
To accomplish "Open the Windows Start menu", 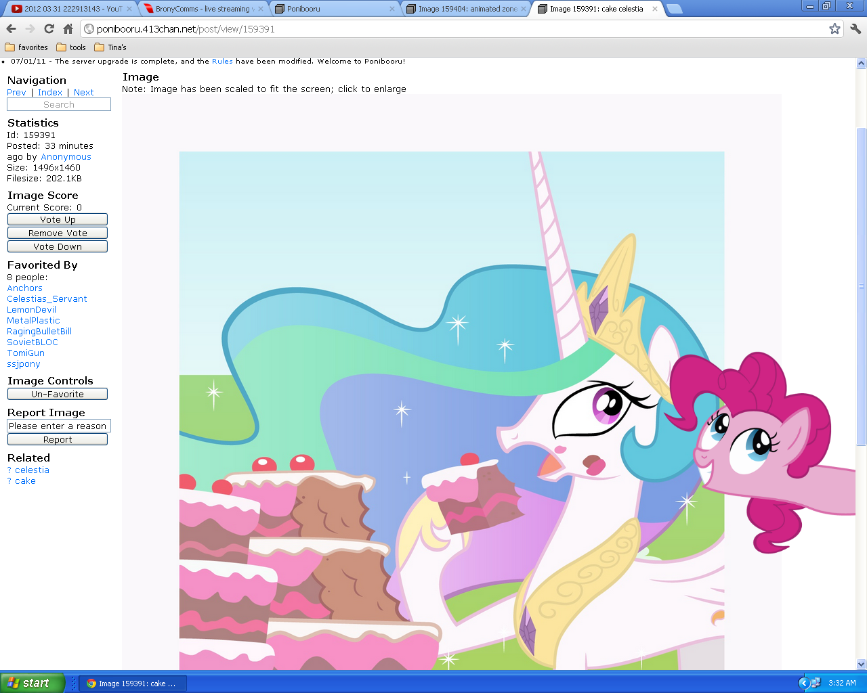I will coord(33,683).
